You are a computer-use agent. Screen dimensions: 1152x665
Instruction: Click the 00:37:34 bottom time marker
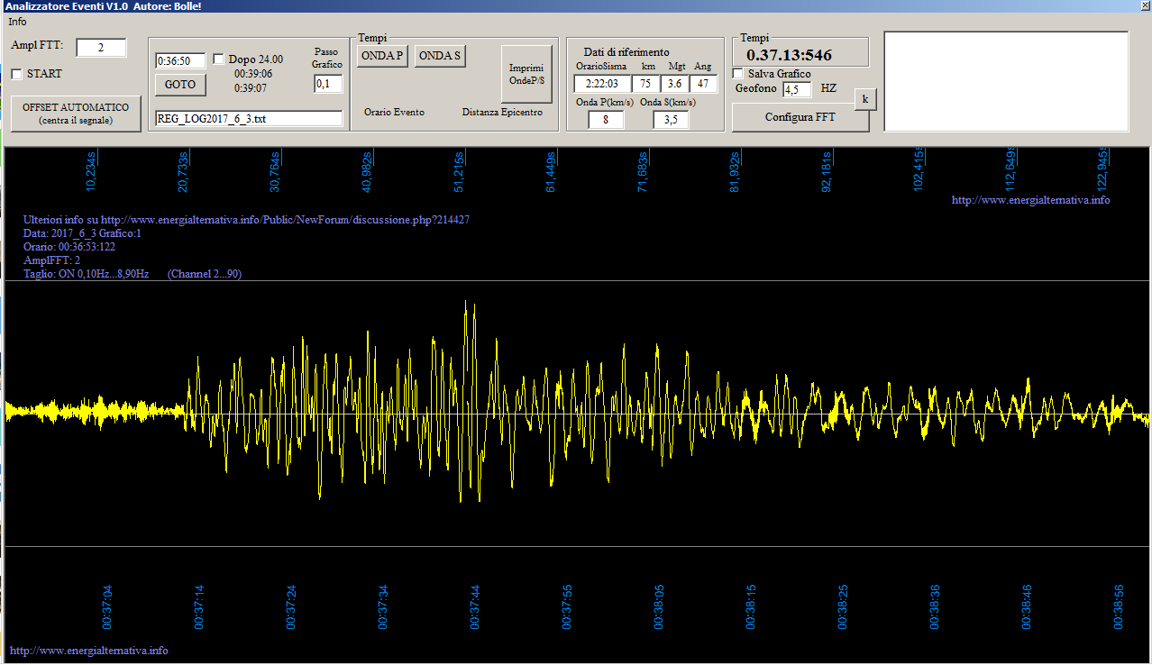coord(383,606)
